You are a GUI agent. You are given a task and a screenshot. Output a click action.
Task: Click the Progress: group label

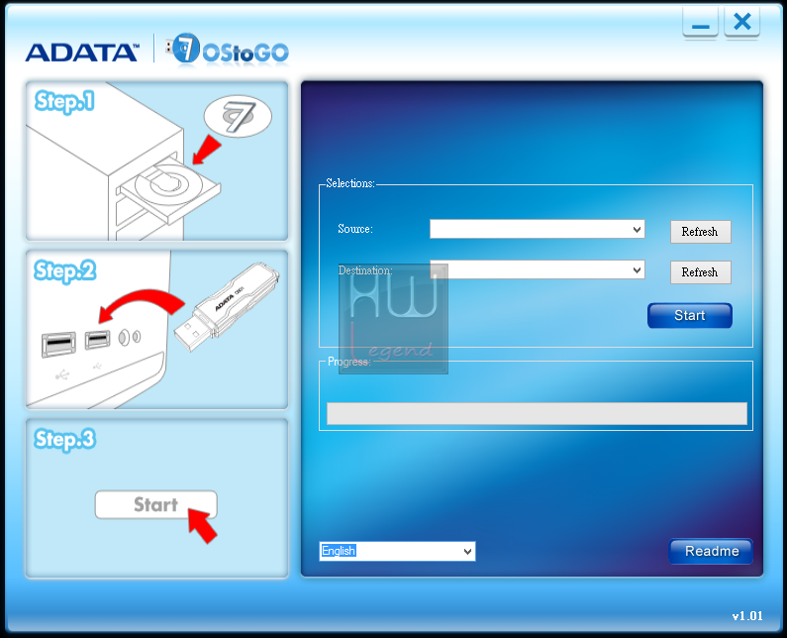coord(348,362)
